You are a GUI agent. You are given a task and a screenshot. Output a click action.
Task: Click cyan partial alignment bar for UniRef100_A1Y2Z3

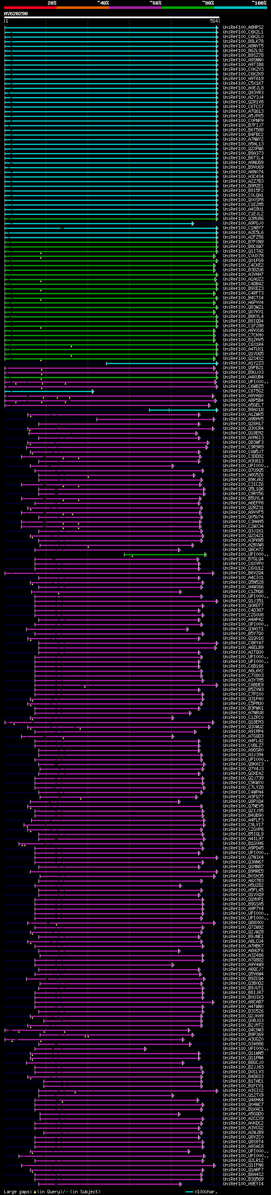[162, 363]
